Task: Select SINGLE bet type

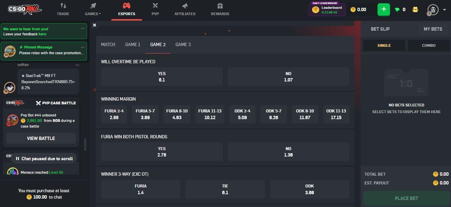Action: (384, 45)
